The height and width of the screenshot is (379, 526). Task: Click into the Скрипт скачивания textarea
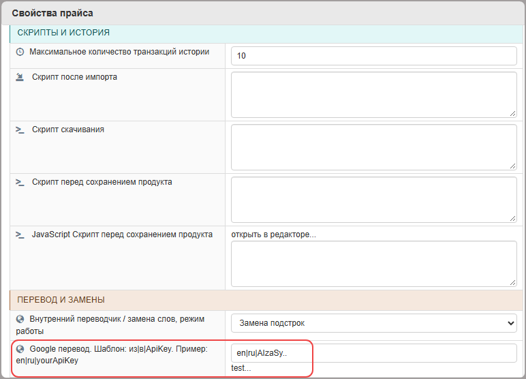(373, 147)
